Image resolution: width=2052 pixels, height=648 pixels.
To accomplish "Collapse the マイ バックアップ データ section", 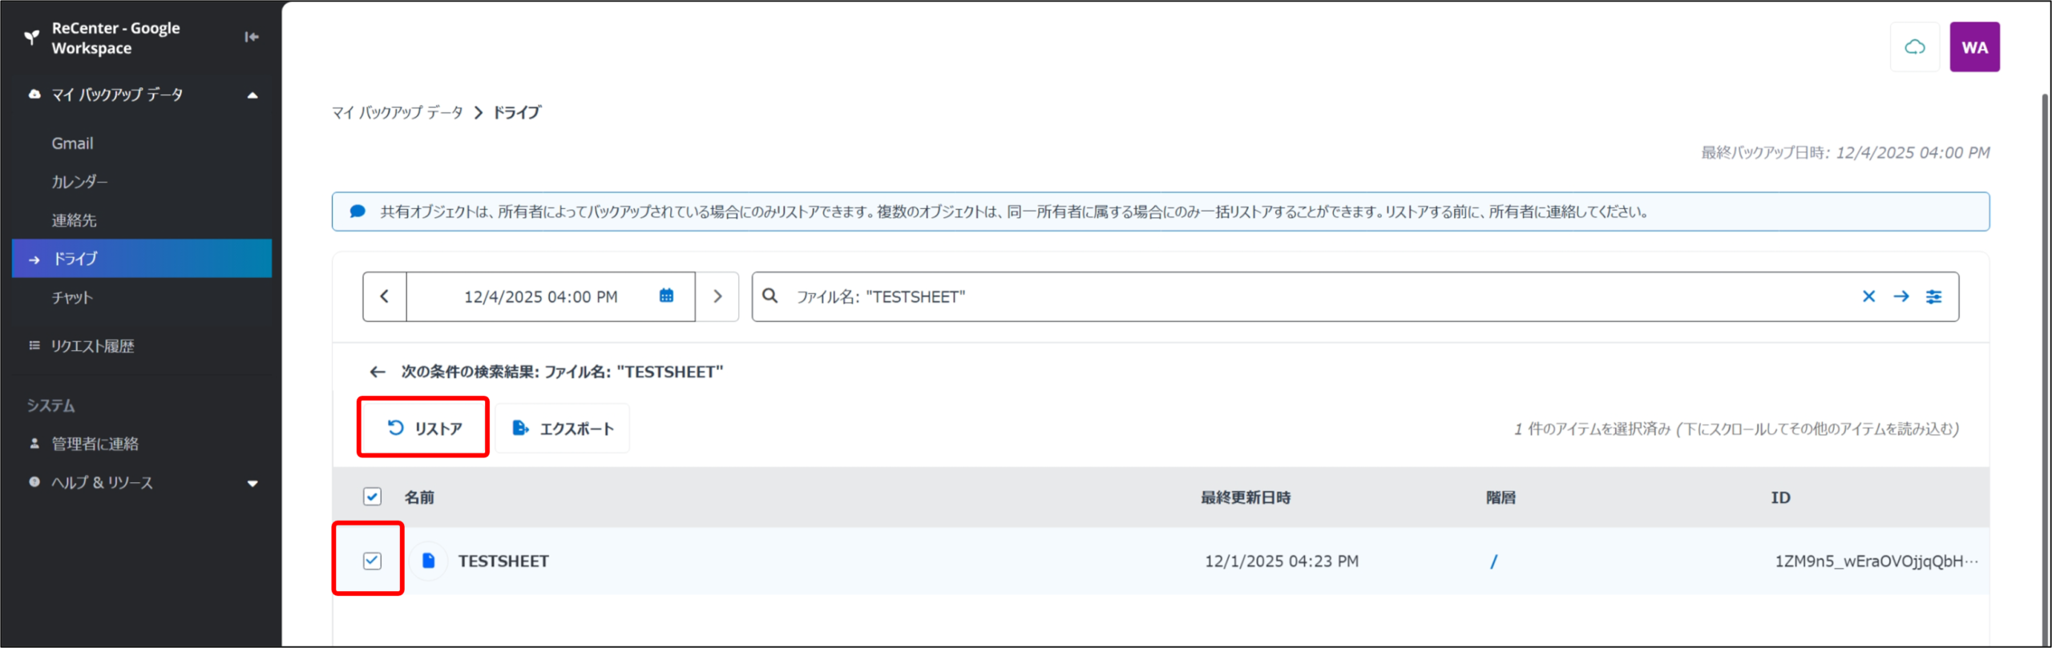I will pyautogui.click(x=252, y=95).
